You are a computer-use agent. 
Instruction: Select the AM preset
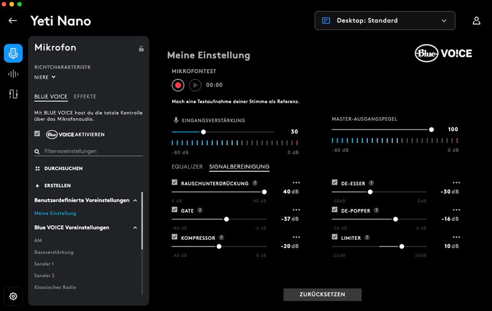[38, 240]
